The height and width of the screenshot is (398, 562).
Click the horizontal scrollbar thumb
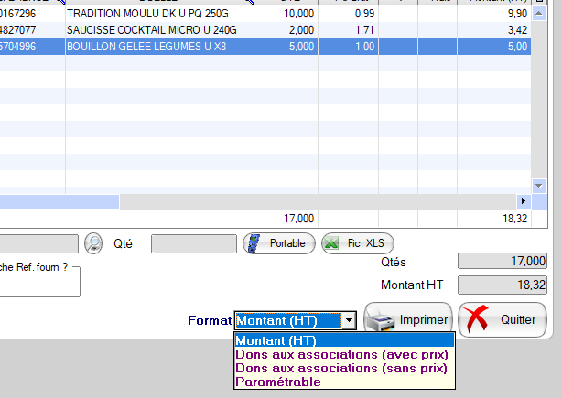[59, 200]
